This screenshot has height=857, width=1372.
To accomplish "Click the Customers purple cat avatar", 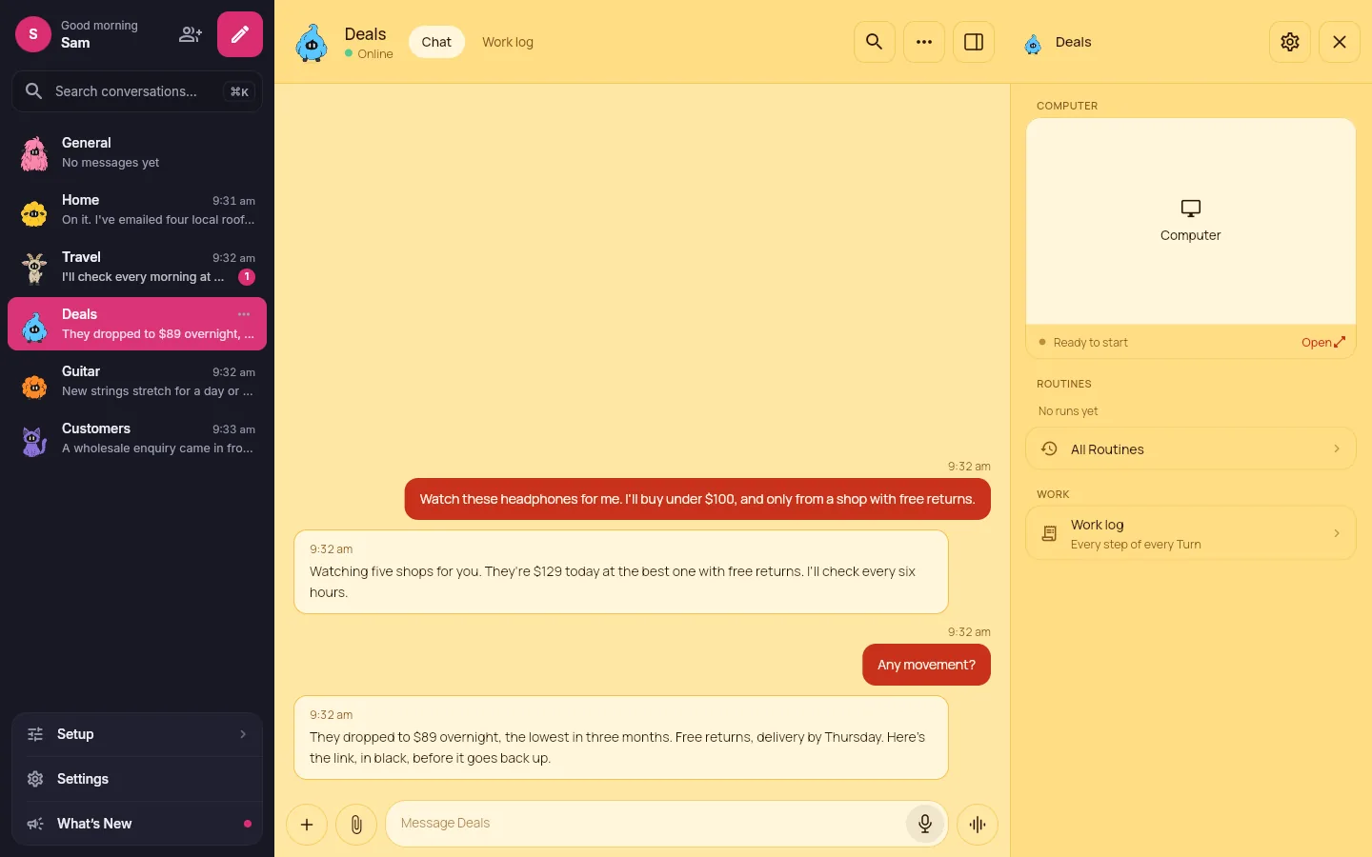I will point(34,441).
